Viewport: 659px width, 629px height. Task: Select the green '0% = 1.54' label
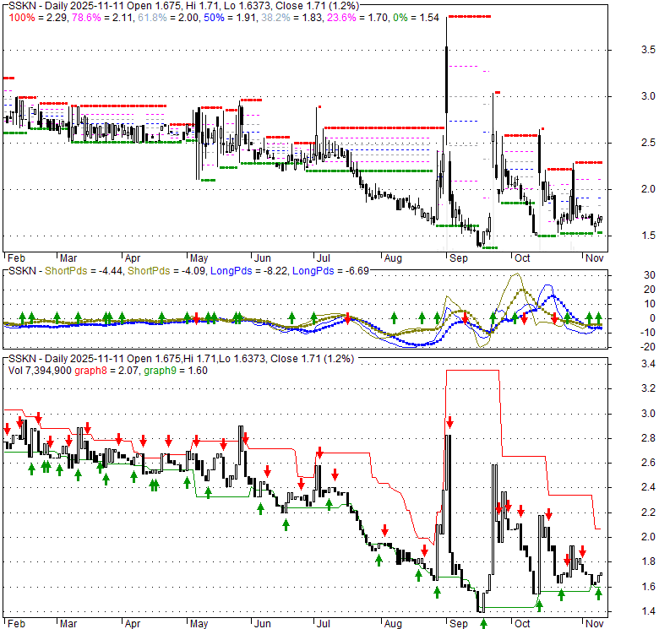(x=416, y=18)
